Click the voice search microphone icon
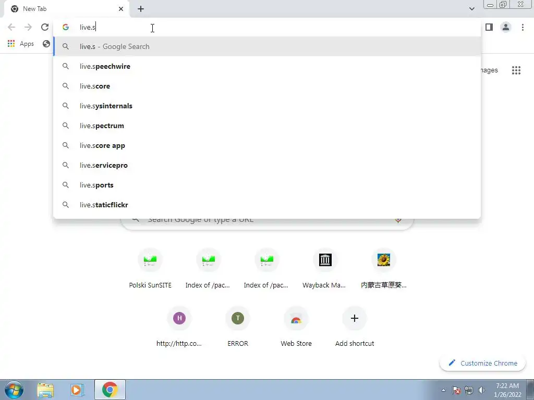The width and height of the screenshot is (534, 400). 398,220
